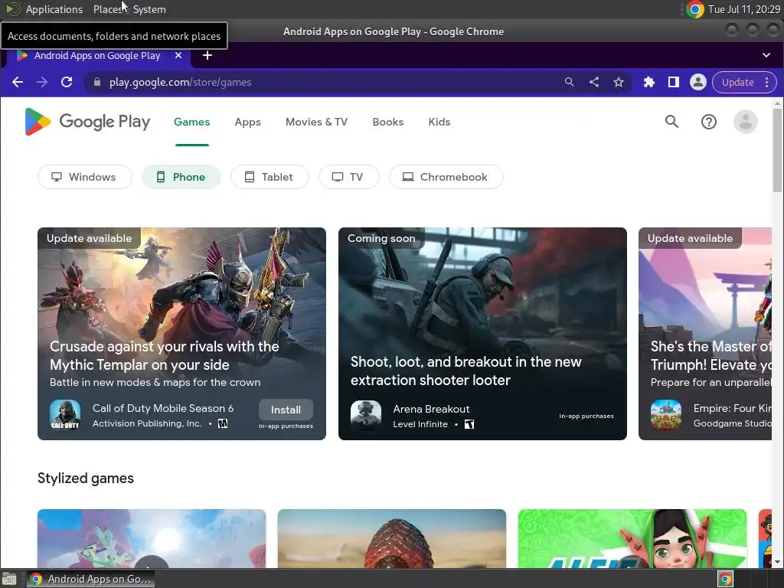Open the Applications menu
Screen dimensions: 784x588
tap(54, 9)
